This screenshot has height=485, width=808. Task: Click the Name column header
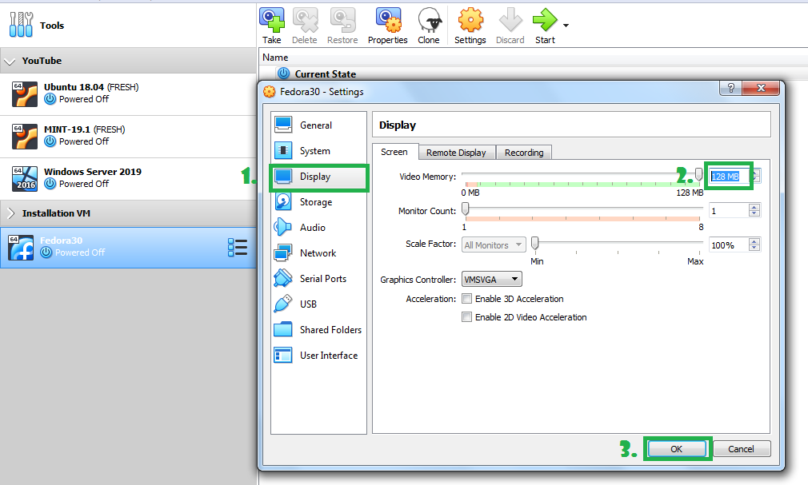click(x=275, y=58)
